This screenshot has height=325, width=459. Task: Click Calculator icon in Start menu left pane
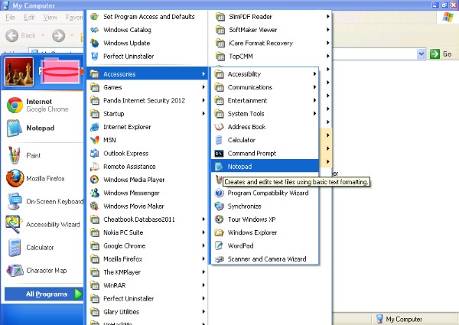[x=15, y=248]
